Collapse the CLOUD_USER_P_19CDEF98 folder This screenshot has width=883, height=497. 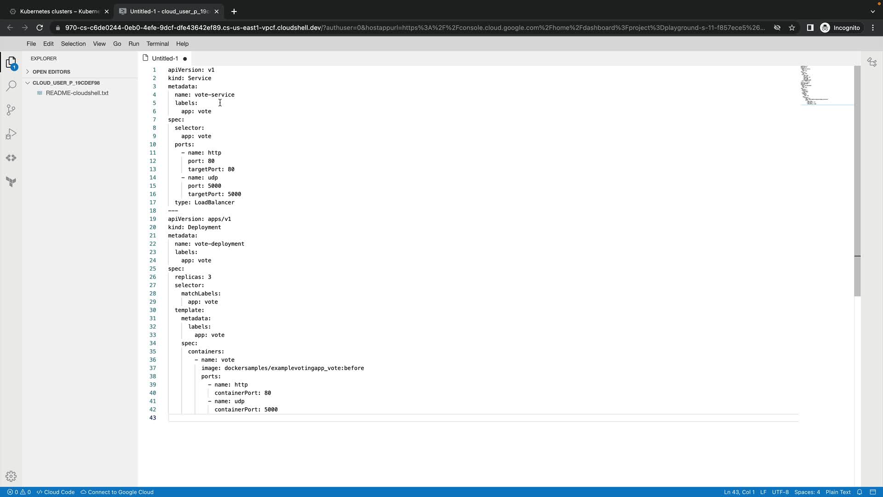point(66,83)
